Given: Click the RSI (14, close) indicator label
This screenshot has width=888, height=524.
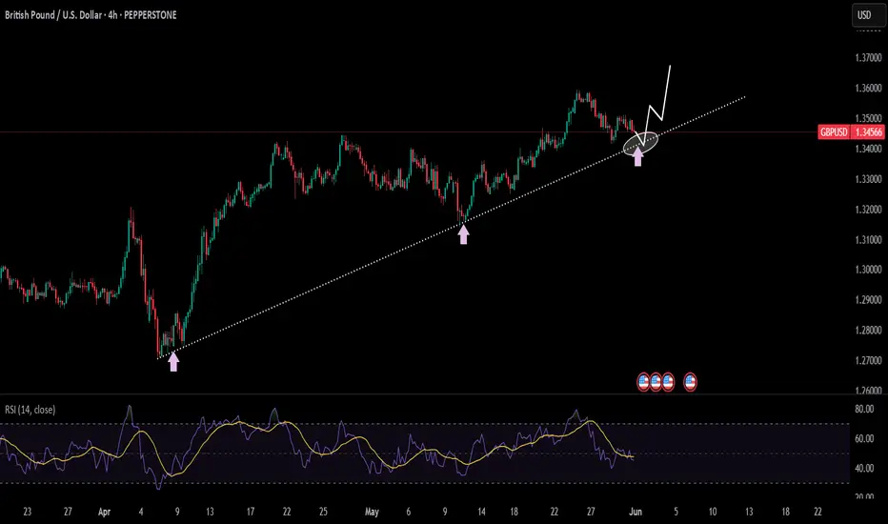Looking at the screenshot, I should [x=30, y=410].
